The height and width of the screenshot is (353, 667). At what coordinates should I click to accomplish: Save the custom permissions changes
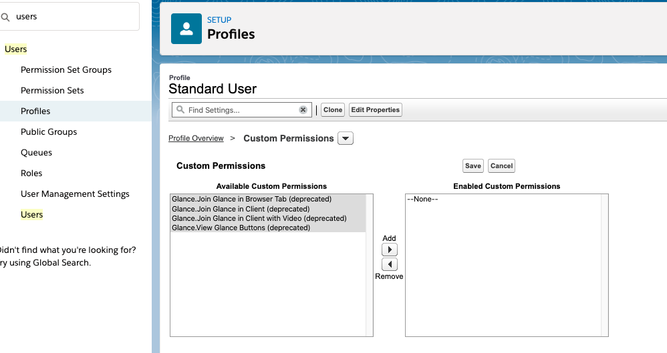point(473,166)
